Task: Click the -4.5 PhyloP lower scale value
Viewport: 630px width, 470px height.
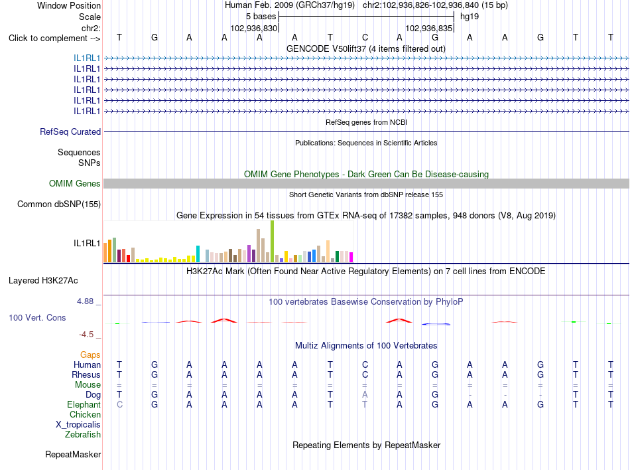Action: coord(86,335)
